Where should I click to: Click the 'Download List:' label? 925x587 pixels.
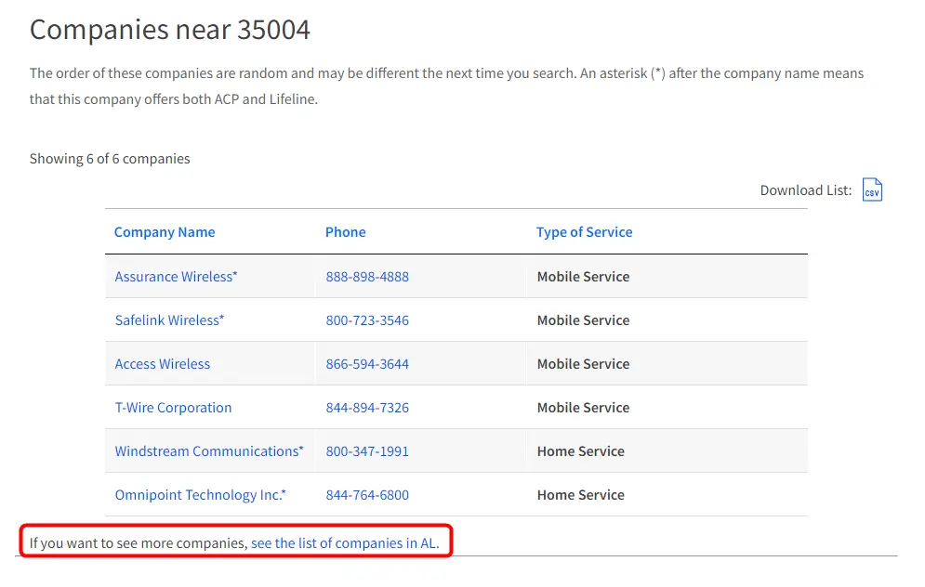click(806, 190)
